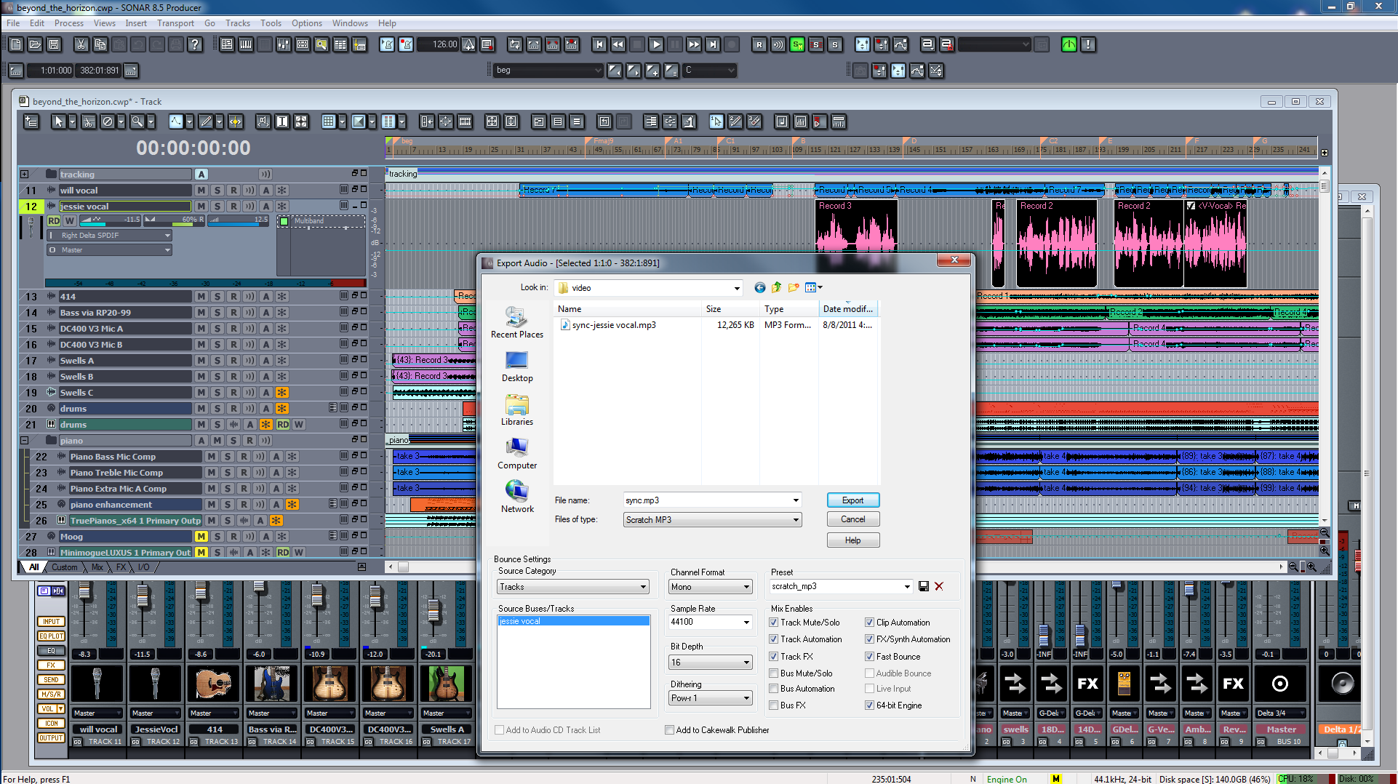Image resolution: width=1398 pixels, height=784 pixels.
Task: Click the Create New Folder icon
Action: pos(793,288)
